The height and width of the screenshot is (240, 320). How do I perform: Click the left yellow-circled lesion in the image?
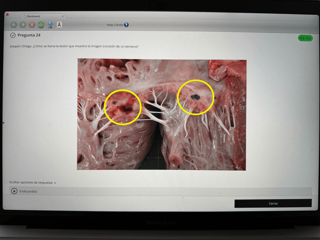(122, 107)
